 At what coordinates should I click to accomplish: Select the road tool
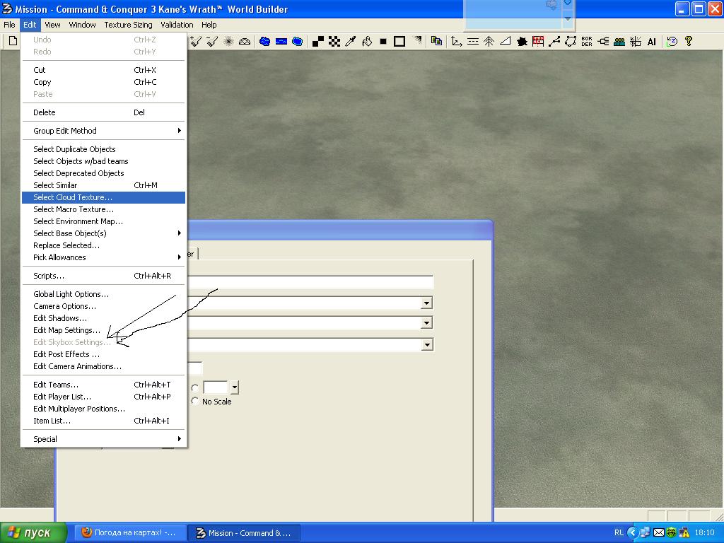[473, 42]
